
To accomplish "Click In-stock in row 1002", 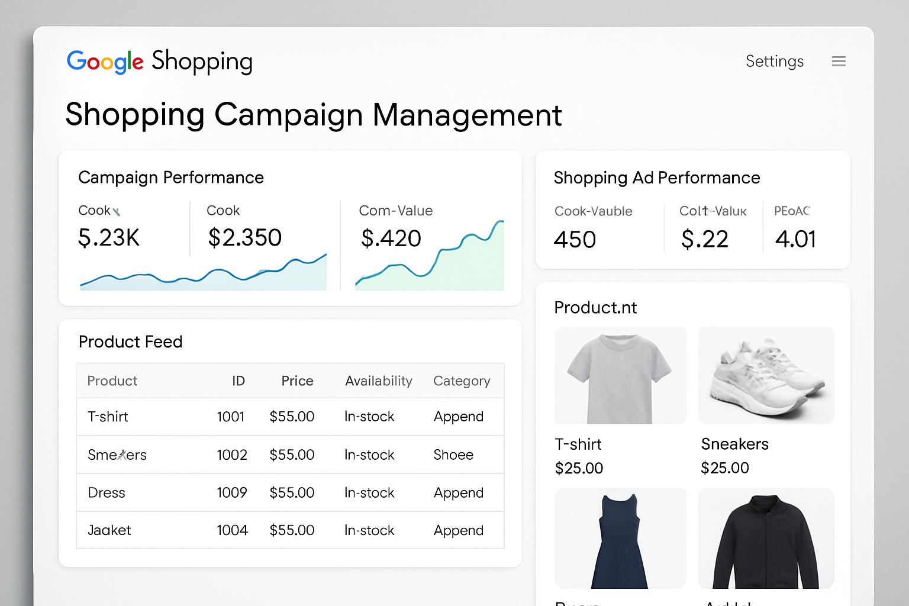I will [369, 455].
